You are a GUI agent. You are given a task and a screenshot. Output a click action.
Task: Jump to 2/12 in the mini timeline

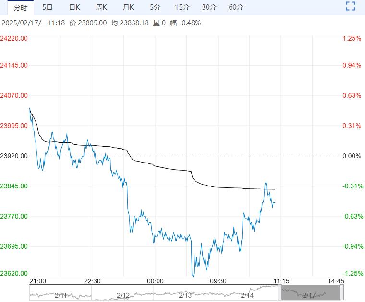click(123, 295)
